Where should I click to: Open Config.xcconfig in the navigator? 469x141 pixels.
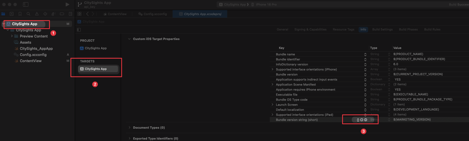pos(33,55)
